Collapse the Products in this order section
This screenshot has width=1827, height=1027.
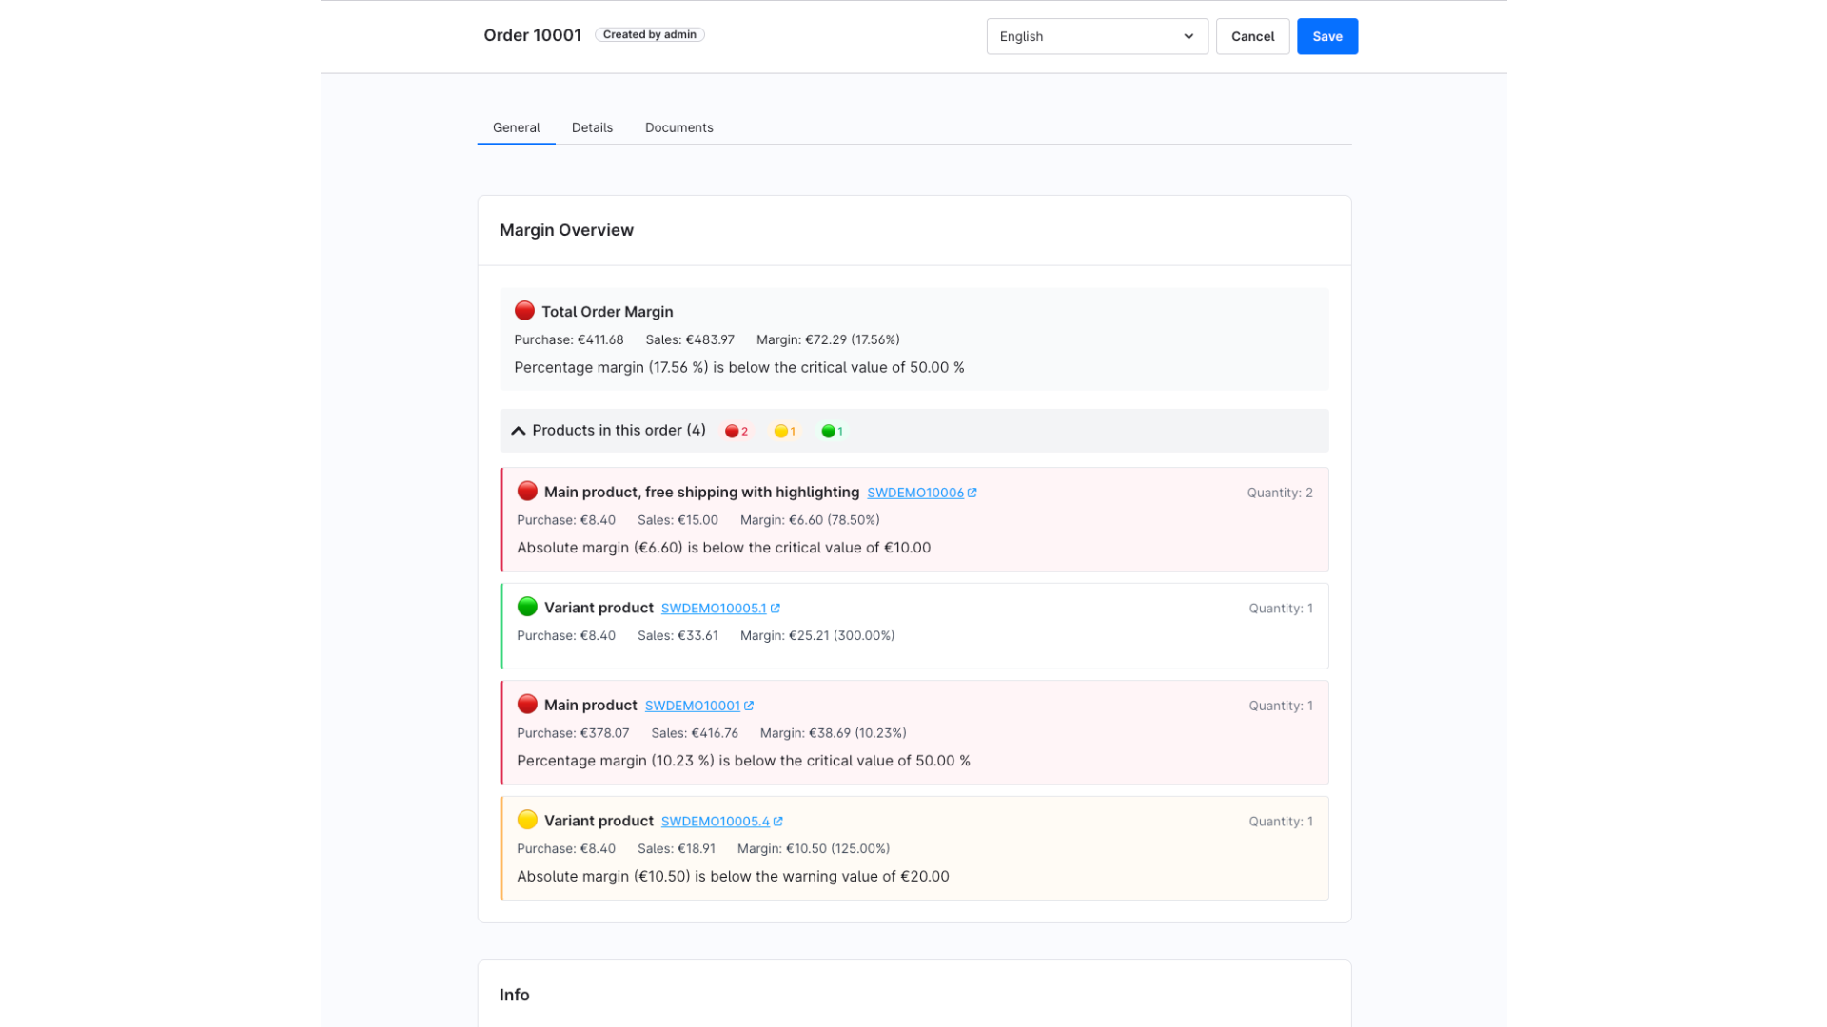519,431
